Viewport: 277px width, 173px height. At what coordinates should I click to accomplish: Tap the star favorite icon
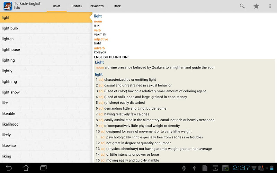[256, 6]
